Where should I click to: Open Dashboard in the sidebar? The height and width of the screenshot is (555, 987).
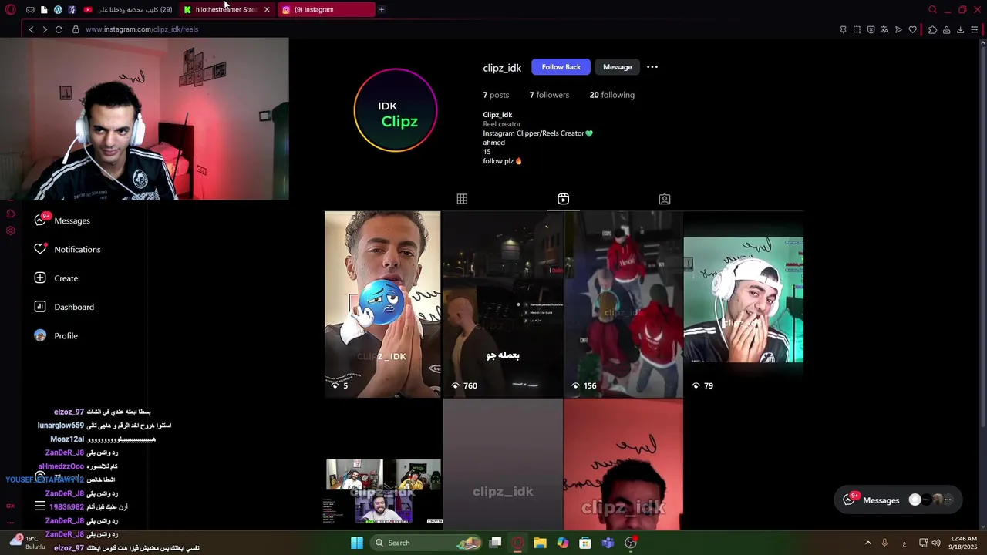click(64, 307)
